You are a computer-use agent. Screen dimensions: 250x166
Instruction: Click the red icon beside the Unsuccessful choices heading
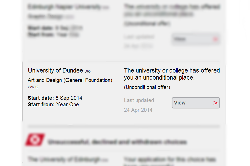coord(35,140)
